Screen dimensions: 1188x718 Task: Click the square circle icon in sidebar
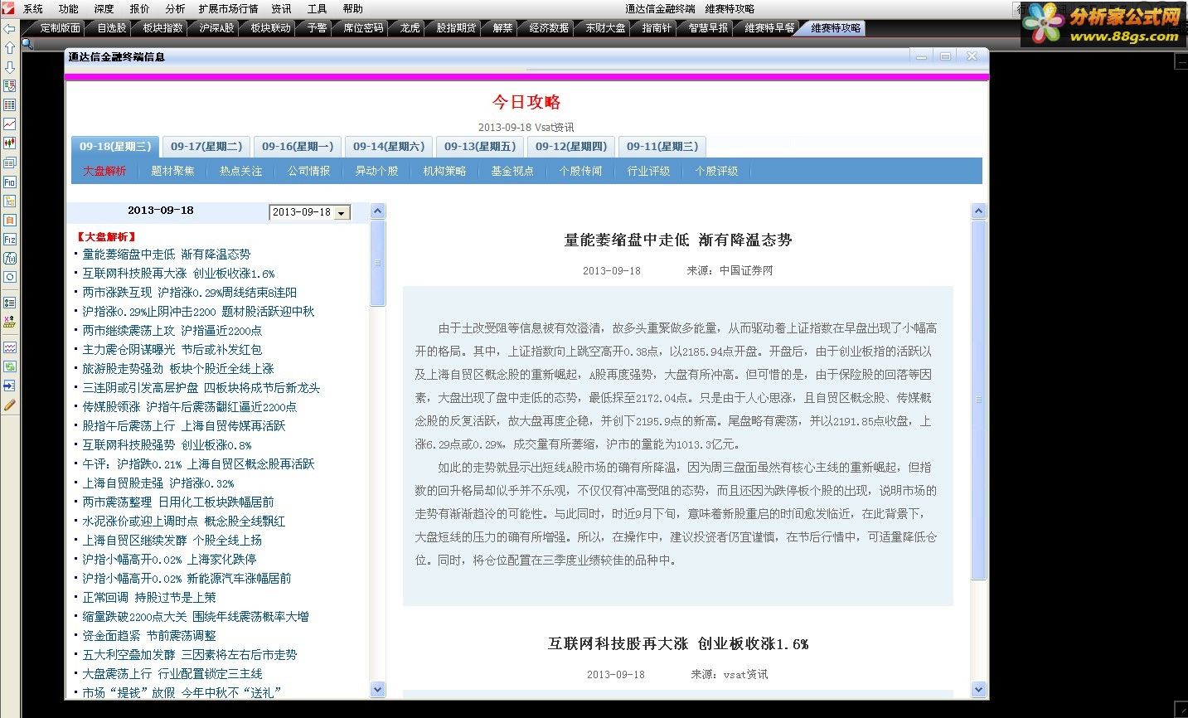10,277
